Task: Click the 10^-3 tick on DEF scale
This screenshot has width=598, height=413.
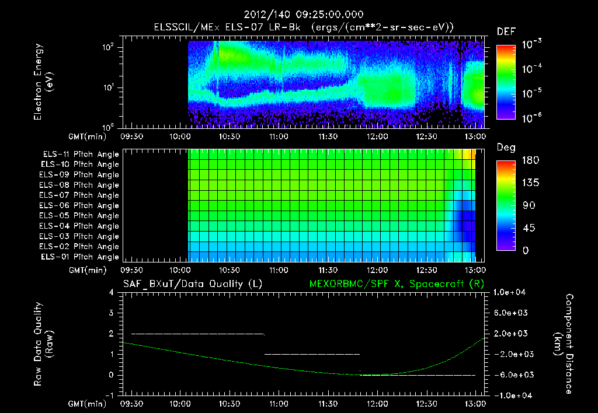Action: [x=531, y=44]
